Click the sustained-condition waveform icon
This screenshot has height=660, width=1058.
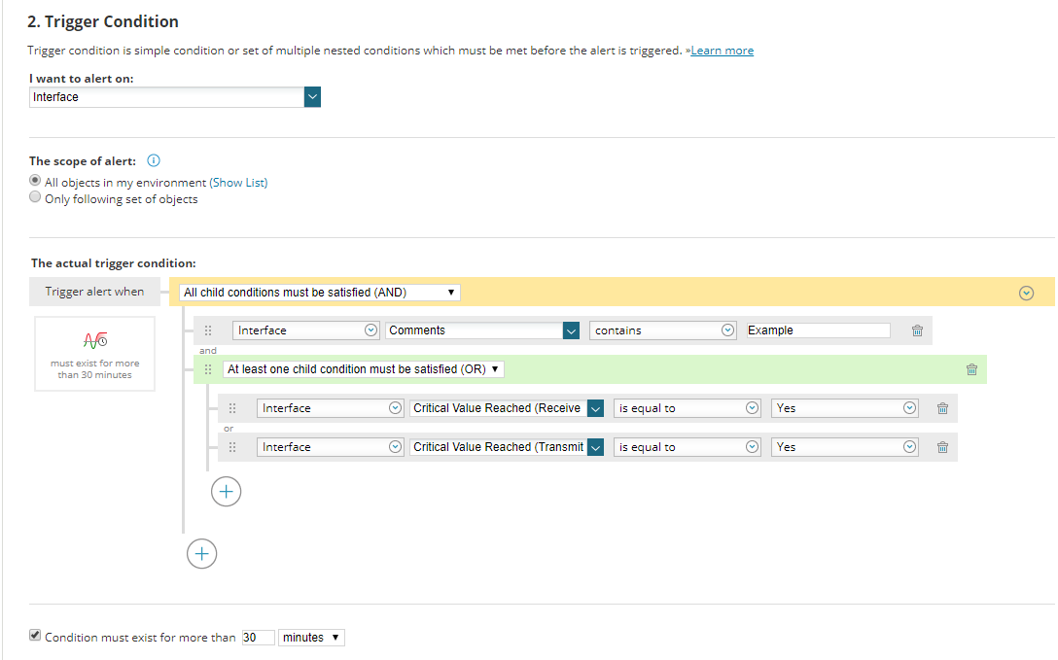click(95, 340)
